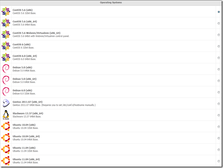Click the description Ubuntu 10.04 32bit Base.

(26, 128)
